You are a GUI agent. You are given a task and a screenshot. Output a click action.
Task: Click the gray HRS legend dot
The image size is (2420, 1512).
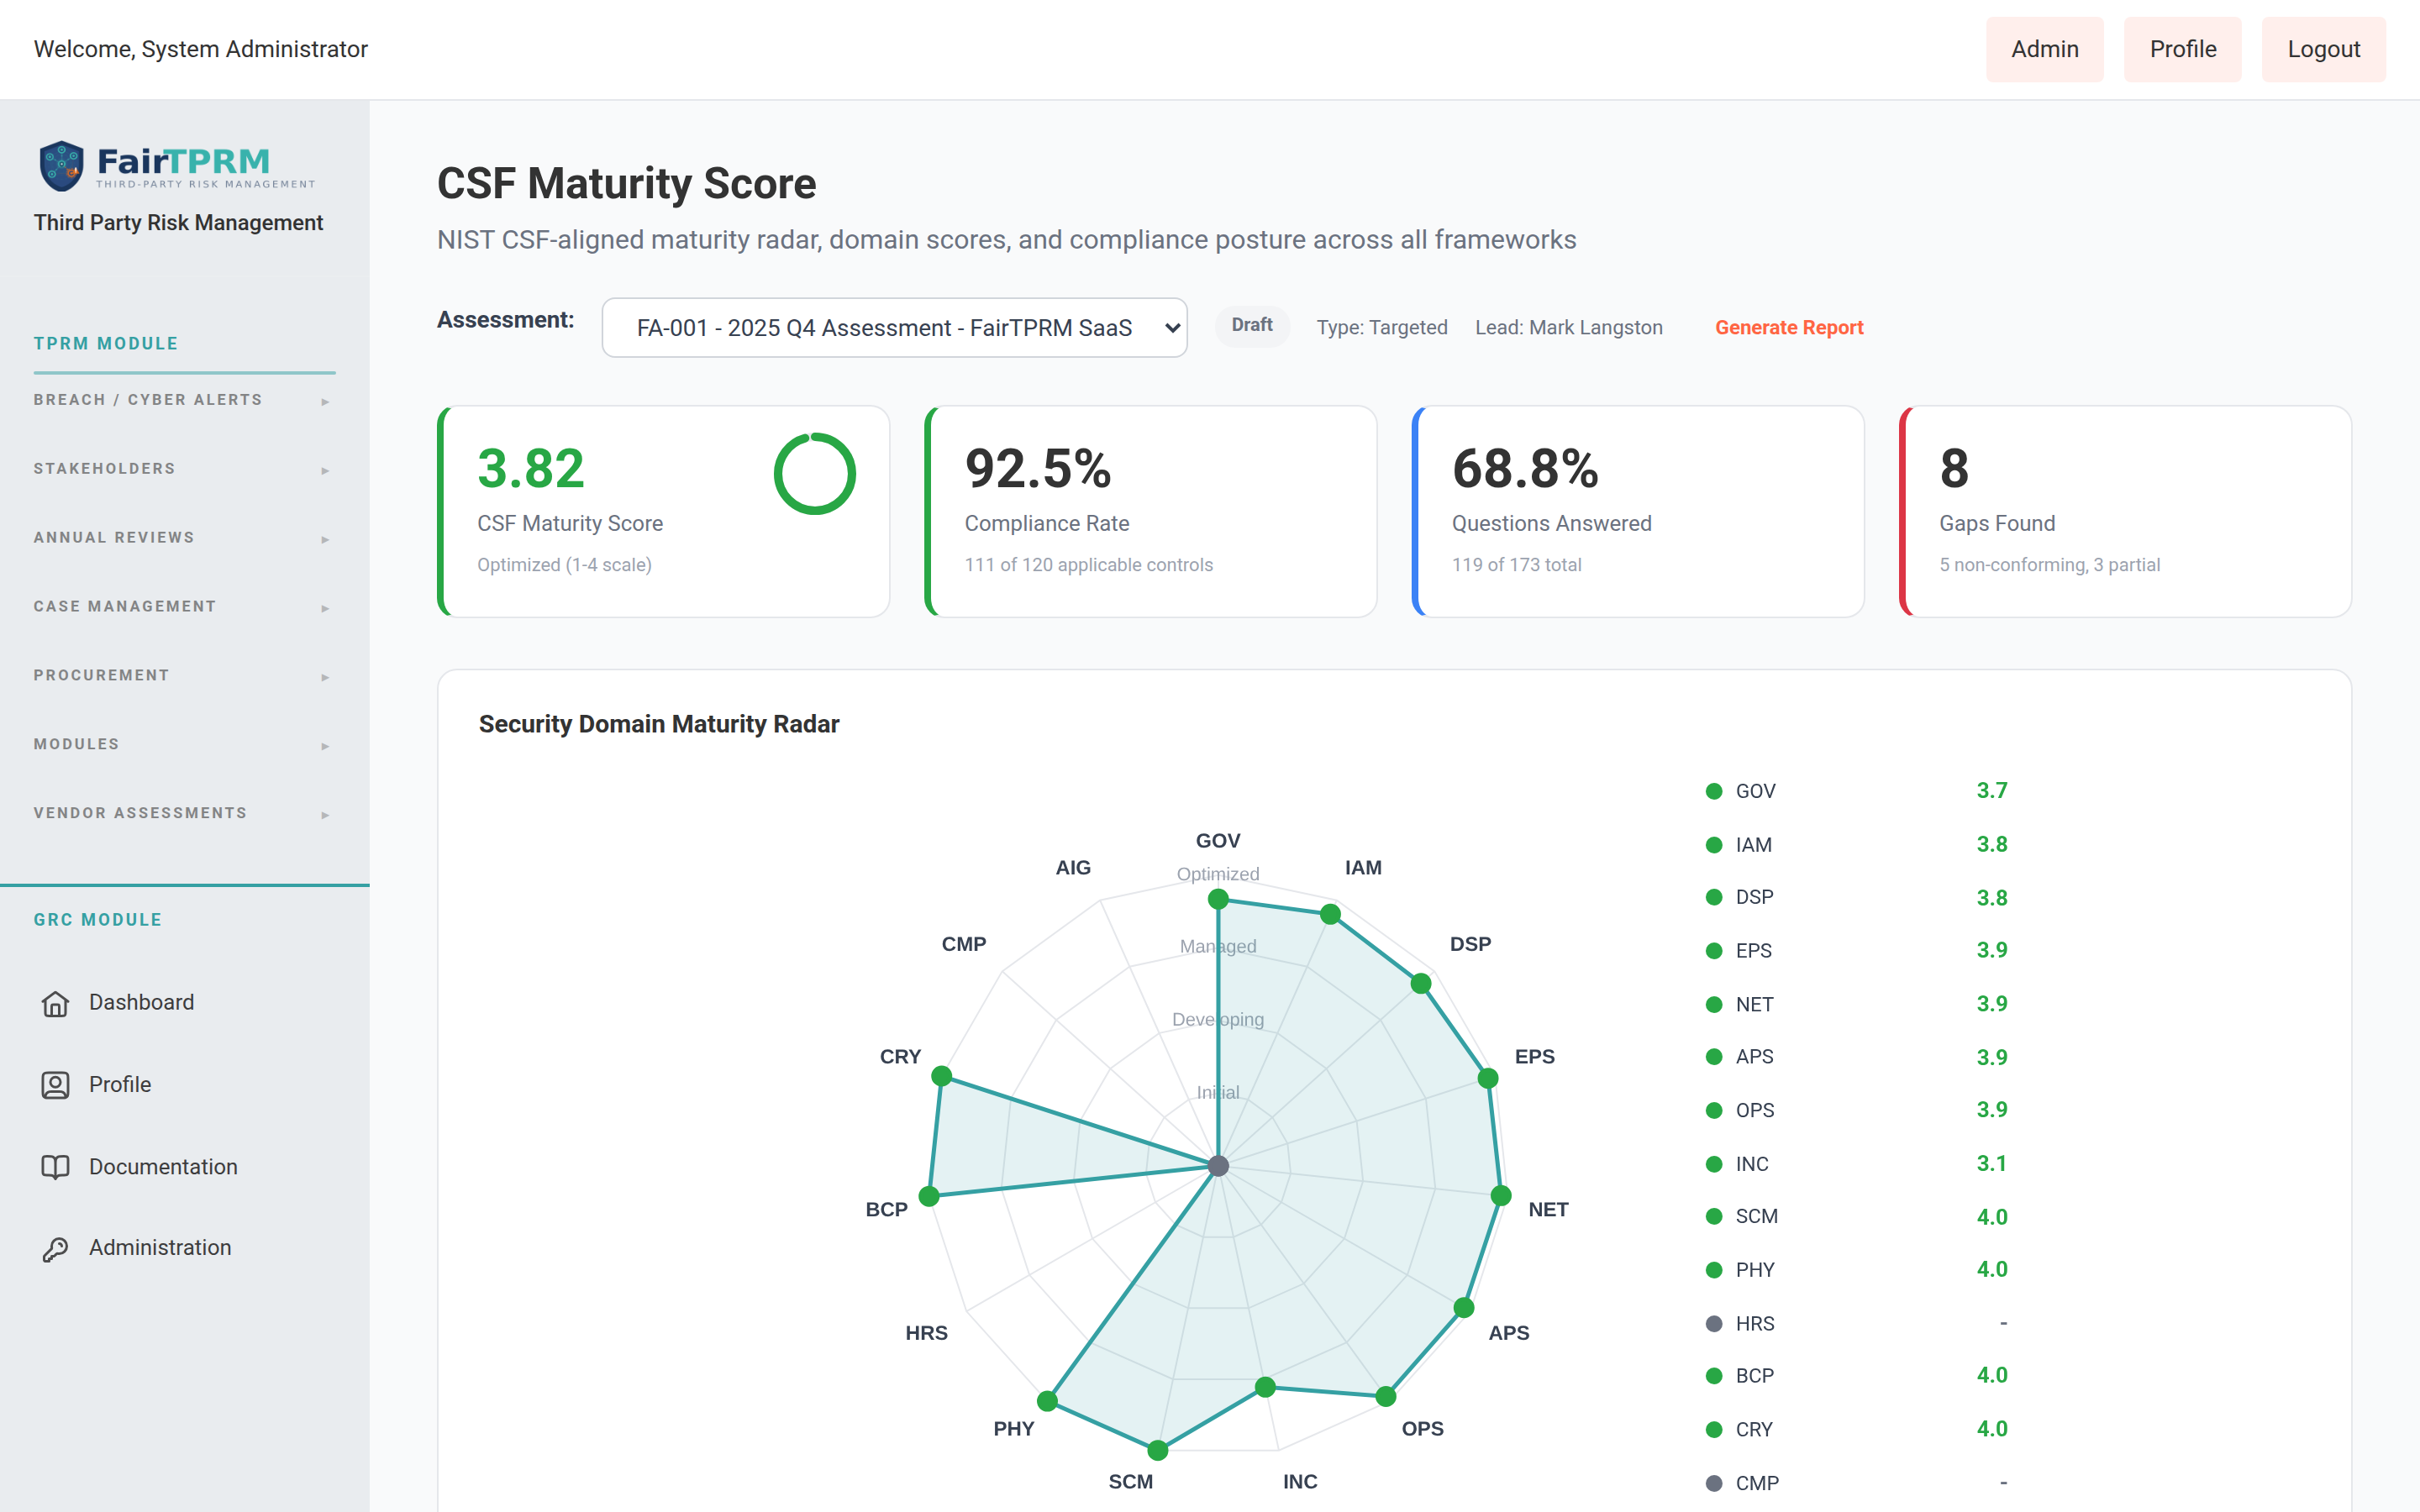pos(1714,1324)
